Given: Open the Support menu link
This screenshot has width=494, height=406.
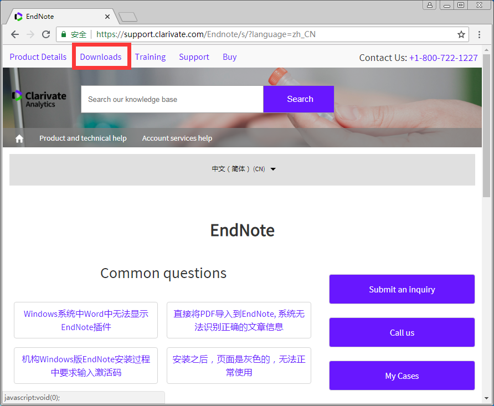Looking at the screenshot, I should (194, 57).
